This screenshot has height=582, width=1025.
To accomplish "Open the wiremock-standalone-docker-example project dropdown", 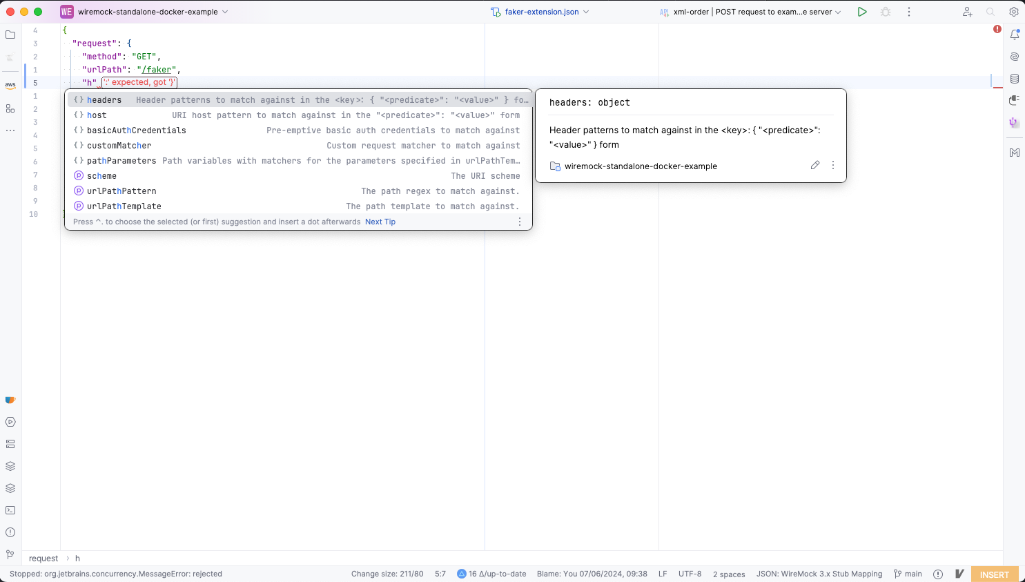I will pos(153,12).
